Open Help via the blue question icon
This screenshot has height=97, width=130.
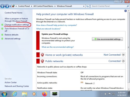click(x=126, y=11)
